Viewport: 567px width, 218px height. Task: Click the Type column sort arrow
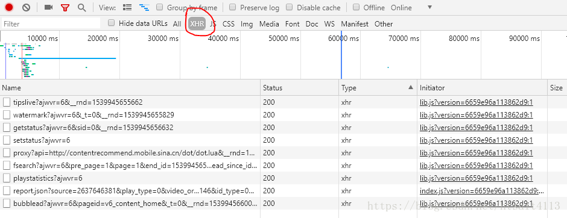[410, 87]
